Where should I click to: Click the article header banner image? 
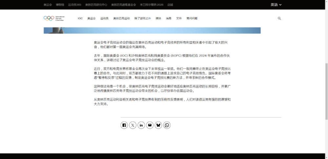click(x=152, y=30)
